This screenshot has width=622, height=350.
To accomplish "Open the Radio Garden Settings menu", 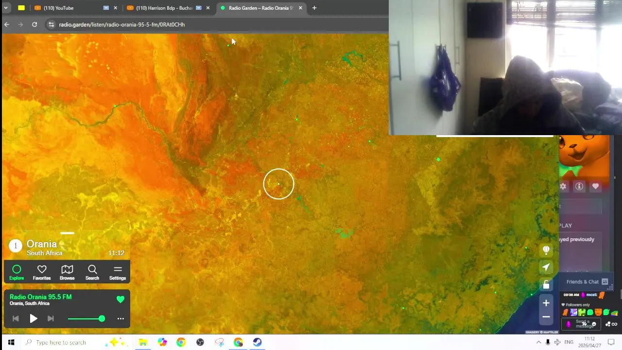I will pyautogui.click(x=118, y=272).
